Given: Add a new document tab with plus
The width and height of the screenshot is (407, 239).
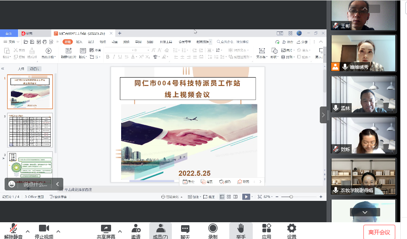Looking at the screenshot, I should coord(119,33).
